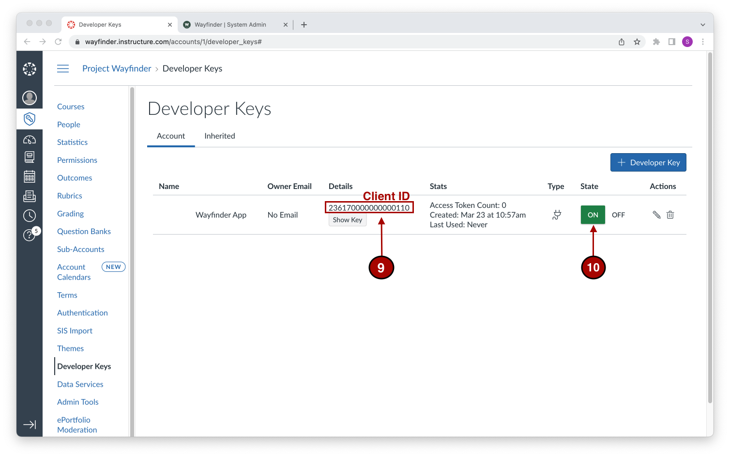The image size is (730, 457).
Task: Open Courses in account navigation
Action: [71, 107]
